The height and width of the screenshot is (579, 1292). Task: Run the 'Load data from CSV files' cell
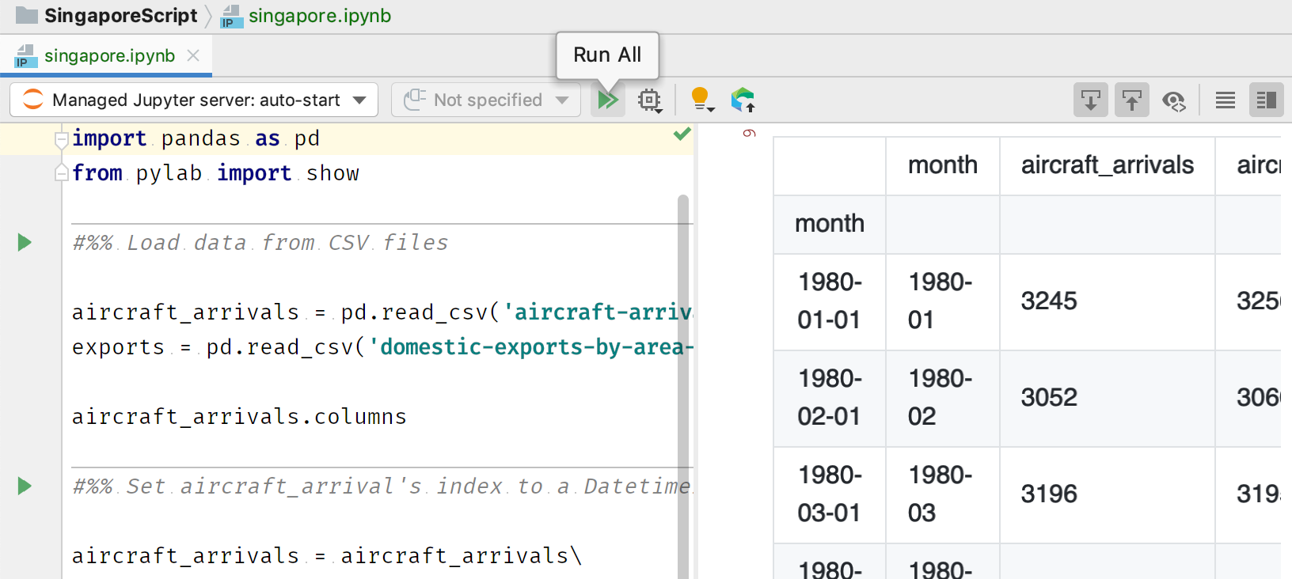point(25,243)
